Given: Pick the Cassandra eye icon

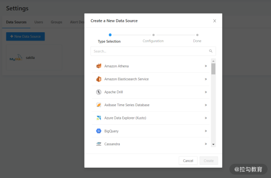Looking at the screenshot, I should pos(99,144).
